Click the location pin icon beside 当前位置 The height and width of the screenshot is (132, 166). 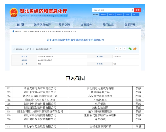tap(13, 31)
